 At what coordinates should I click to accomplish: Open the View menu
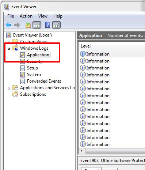coord(43,16)
